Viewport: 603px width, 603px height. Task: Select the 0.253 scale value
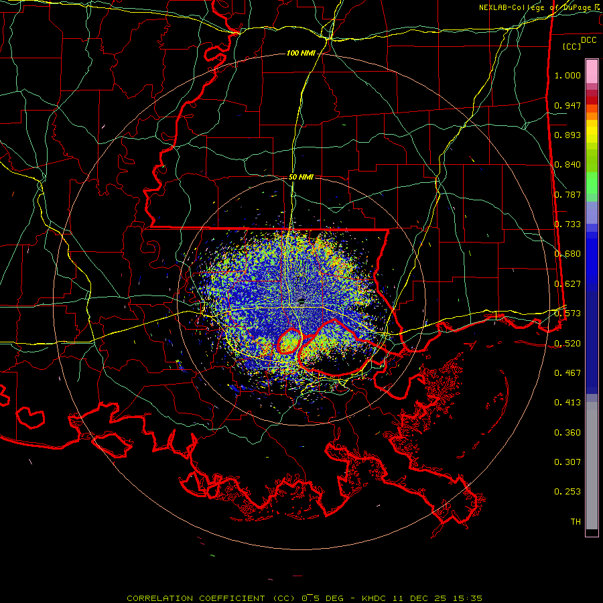point(567,492)
